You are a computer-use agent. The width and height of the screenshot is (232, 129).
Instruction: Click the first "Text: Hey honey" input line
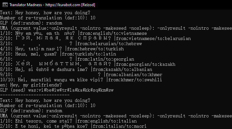tap(45, 13)
